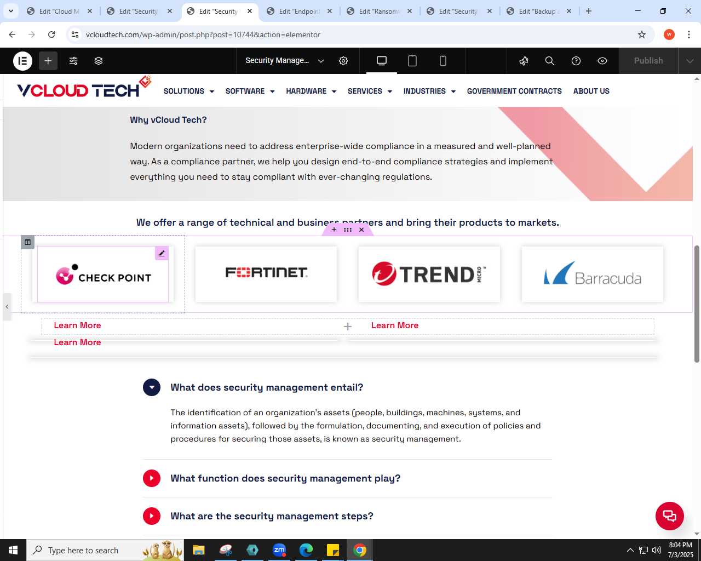Click the column handle icon of Check Point

(27, 242)
